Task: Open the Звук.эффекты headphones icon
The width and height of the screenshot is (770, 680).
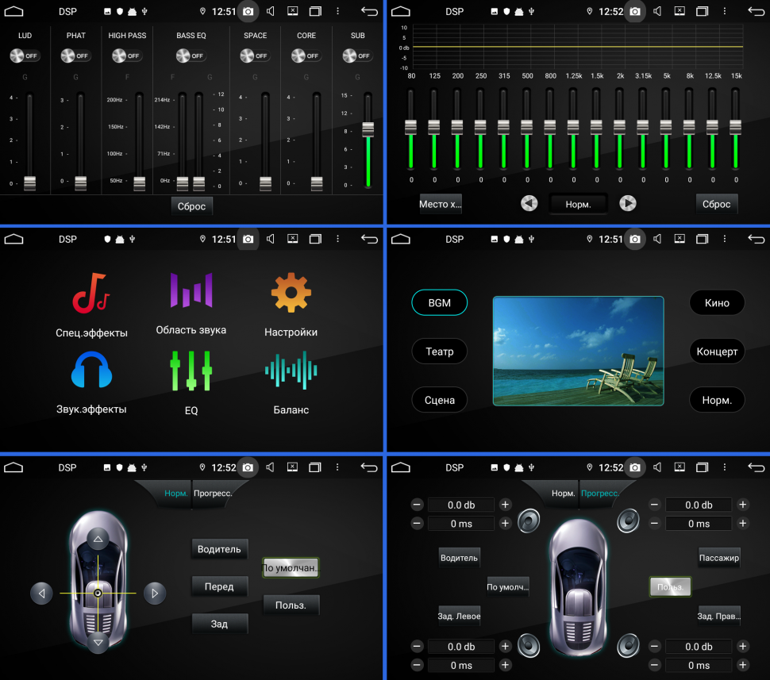Action: click(91, 371)
